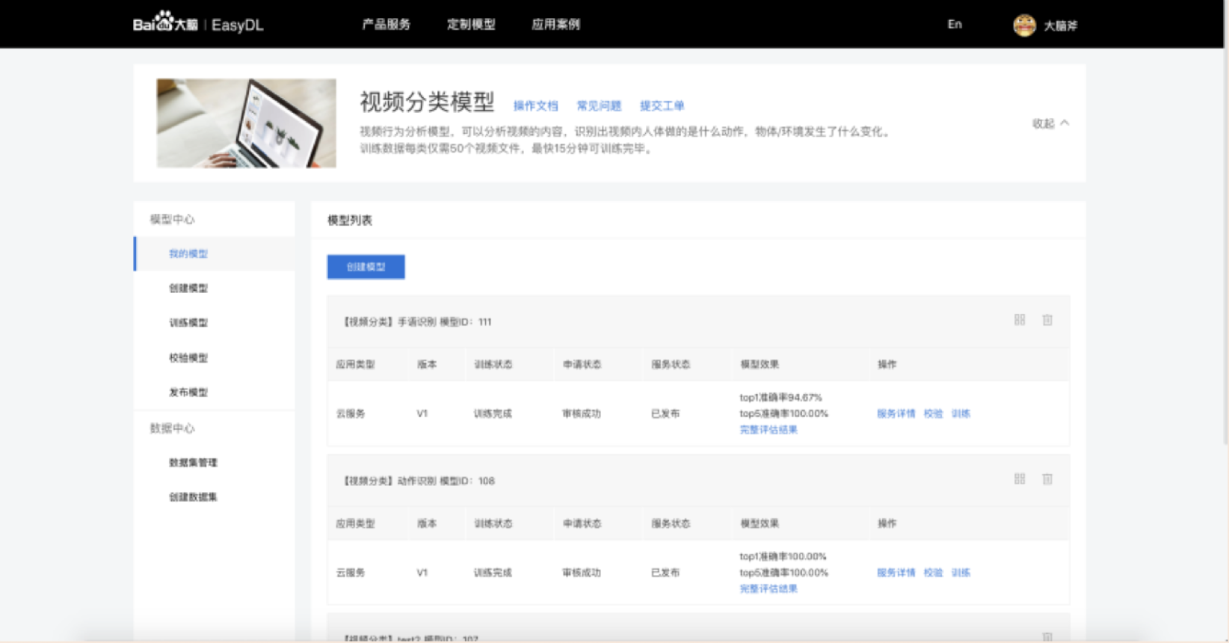
Task: Click the top1准确率100.00% value
Action: pos(783,557)
